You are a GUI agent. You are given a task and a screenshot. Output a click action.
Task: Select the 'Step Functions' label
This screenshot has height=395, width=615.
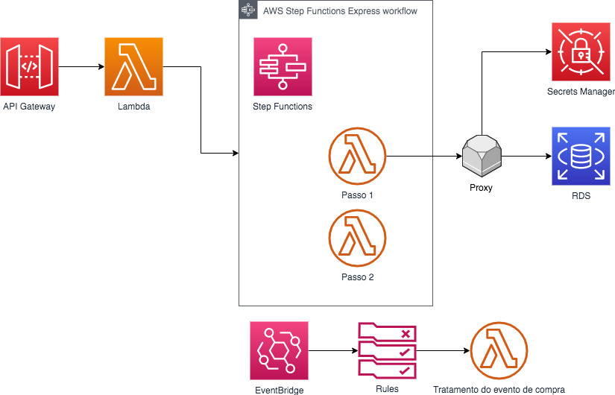tap(283, 107)
